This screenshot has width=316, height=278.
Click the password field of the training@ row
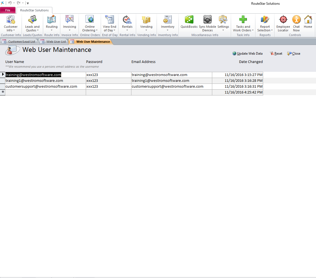[x=109, y=75]
